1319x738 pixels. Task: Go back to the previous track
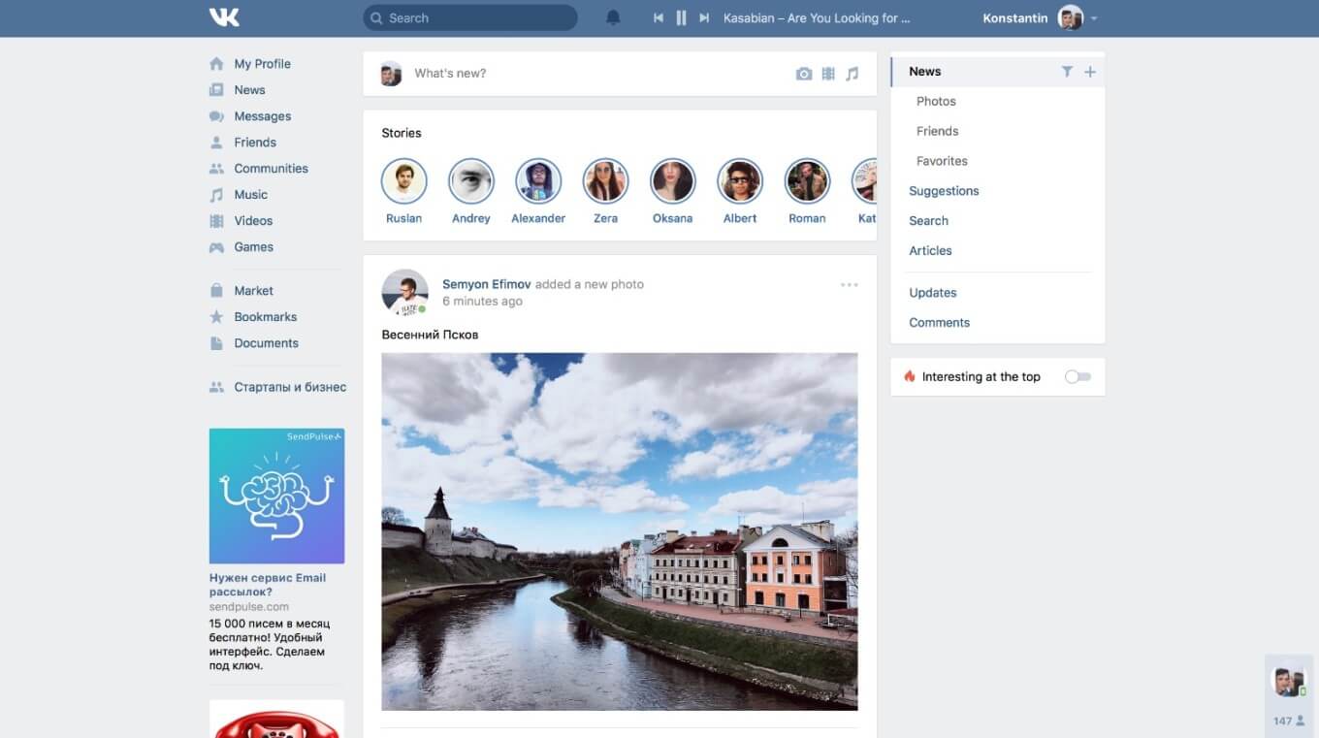(659, 17)
